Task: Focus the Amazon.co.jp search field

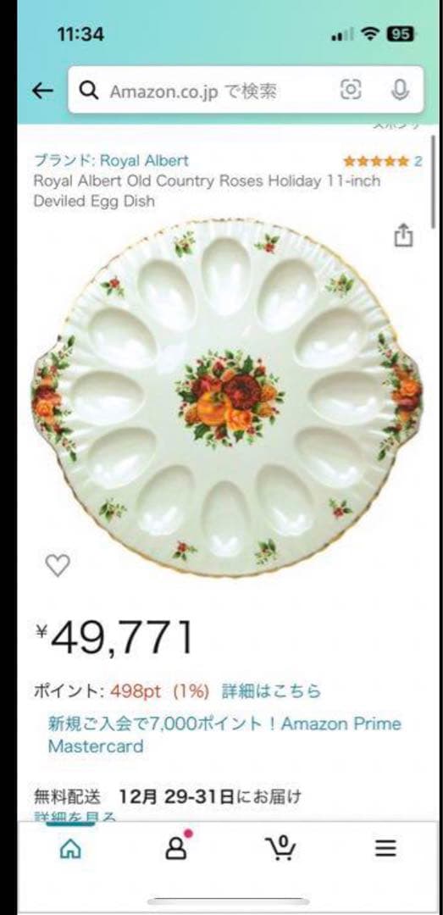Action: tap(246, 90)
